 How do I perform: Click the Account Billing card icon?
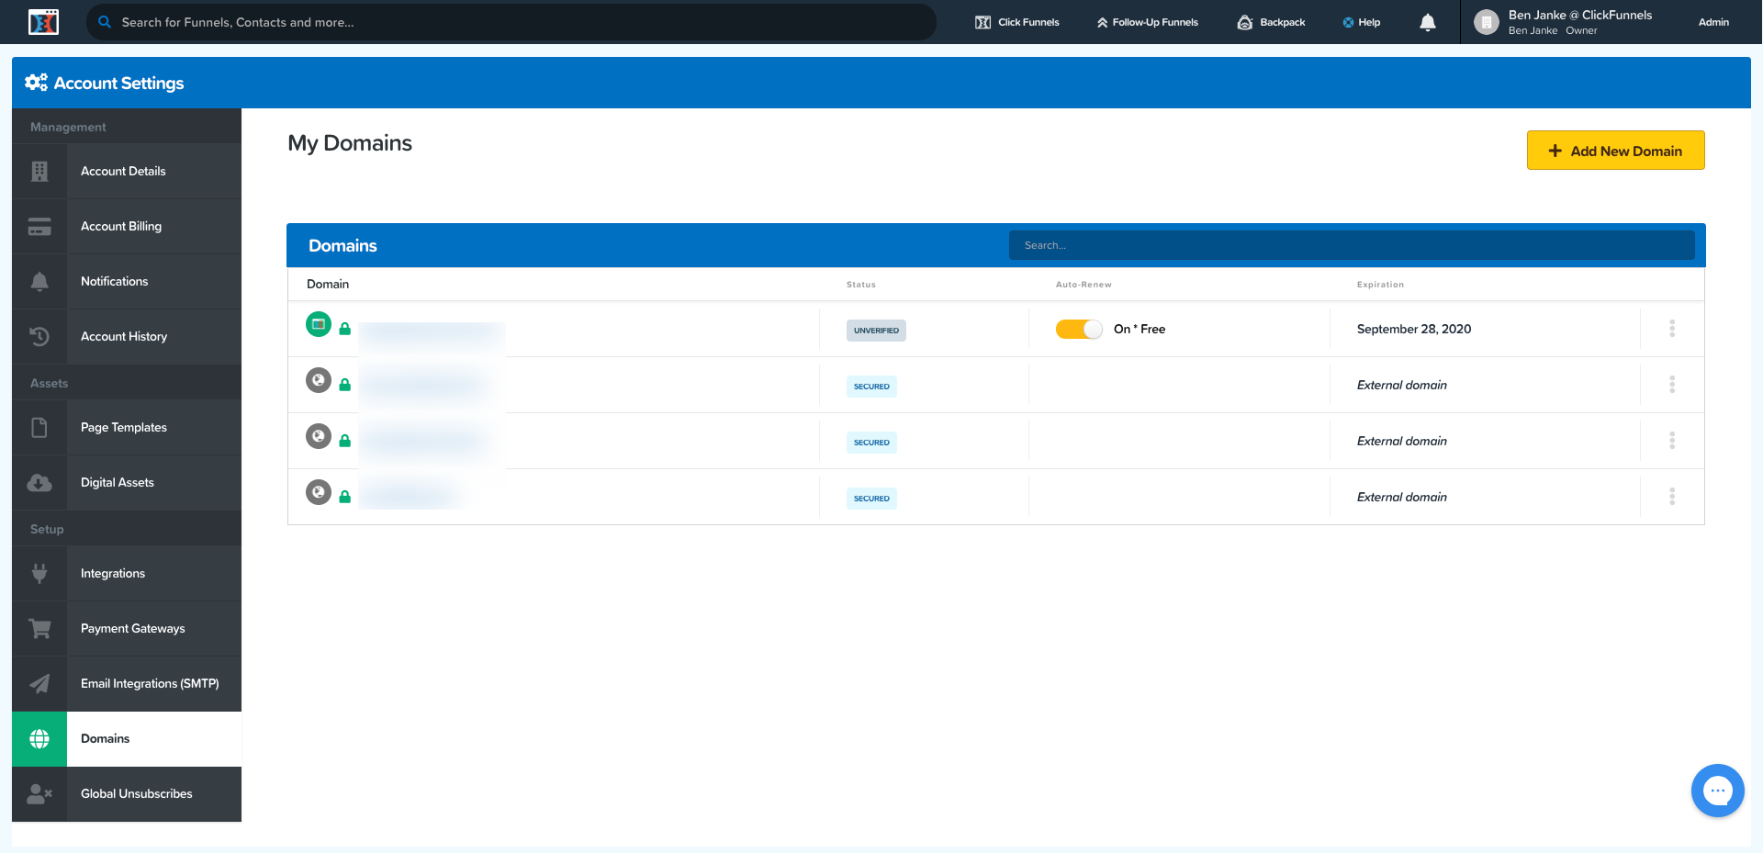pos(39,227)
